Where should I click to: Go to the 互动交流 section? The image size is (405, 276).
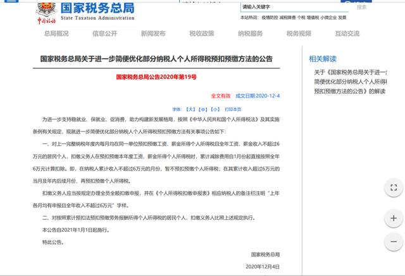347,33
